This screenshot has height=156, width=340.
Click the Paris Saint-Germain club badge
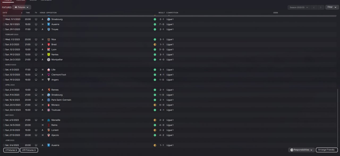pos(49,100)
